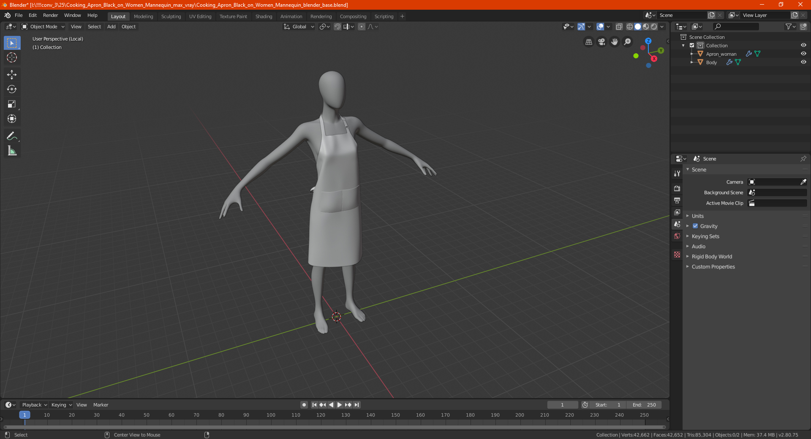Viewport: 811px width, 439px height.
Task: Click Body mesh data triangle icon
Action: click(738, 62)
